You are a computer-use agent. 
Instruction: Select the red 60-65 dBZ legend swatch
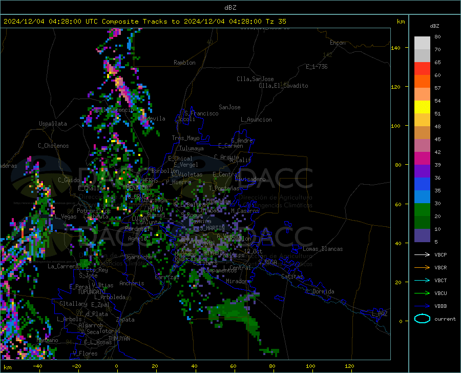coord(422,69)
